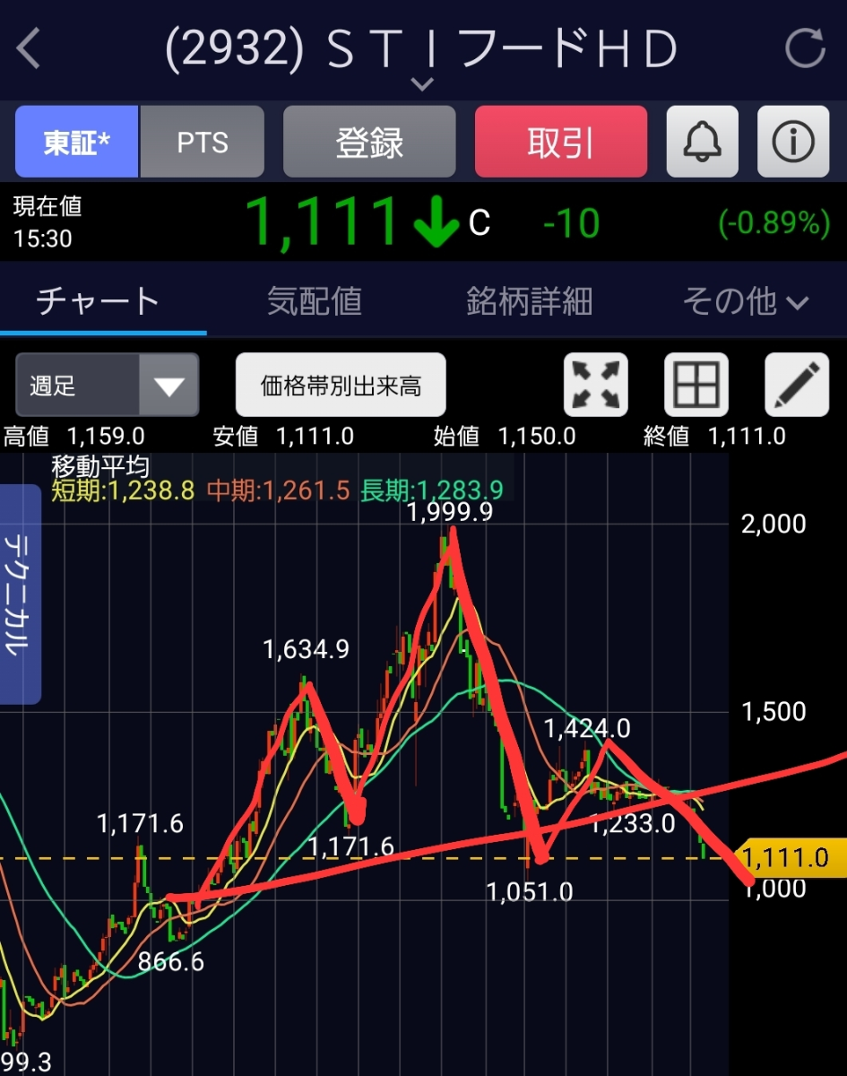The height and width of the screenshot is (1076, 847).
Task: Refresh the stock data
Action: click(x=805, y=48)
